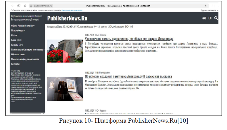Image resolution: width=227 pixels, height=130 pixels.
Task: Expand 'Разместить публикацию или ссылку' menu
Action: 28,50
